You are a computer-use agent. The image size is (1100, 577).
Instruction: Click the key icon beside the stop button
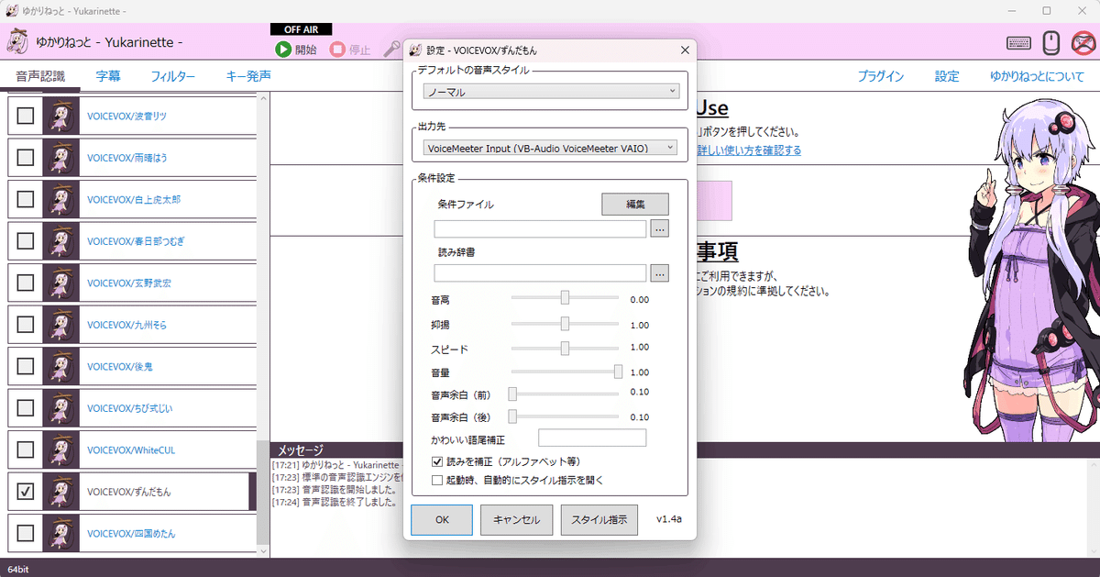tap(391, 50)
